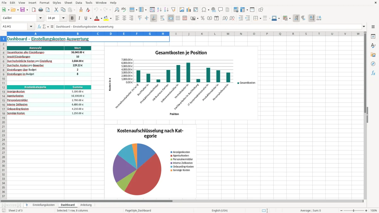The height and width of the screenshot is (213, 379).
Task: Sort ascending button
Action: [159, 10]
